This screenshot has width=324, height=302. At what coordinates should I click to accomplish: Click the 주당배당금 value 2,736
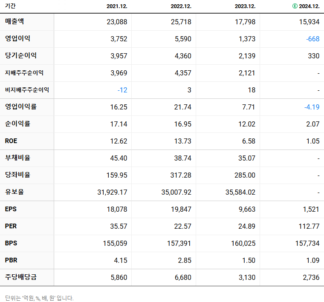(x=311, y=277)
